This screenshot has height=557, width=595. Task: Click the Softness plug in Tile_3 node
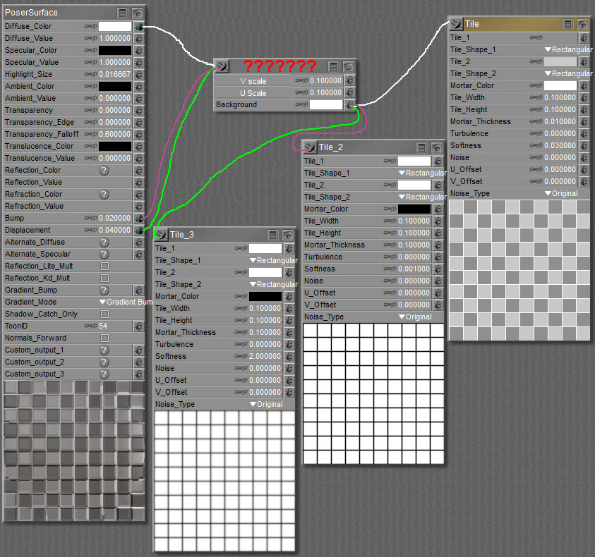(x=289, y=357)
